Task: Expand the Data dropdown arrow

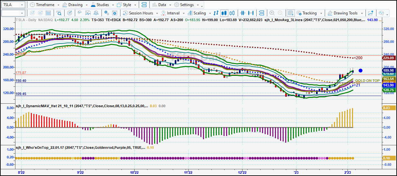Action: click(x=170, y=5)
